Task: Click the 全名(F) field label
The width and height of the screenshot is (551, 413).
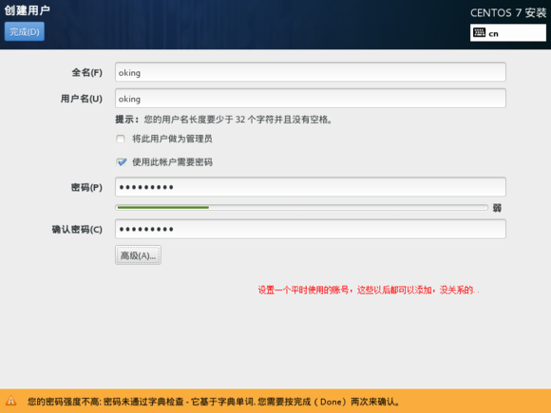Action: [x=87, y=72]
